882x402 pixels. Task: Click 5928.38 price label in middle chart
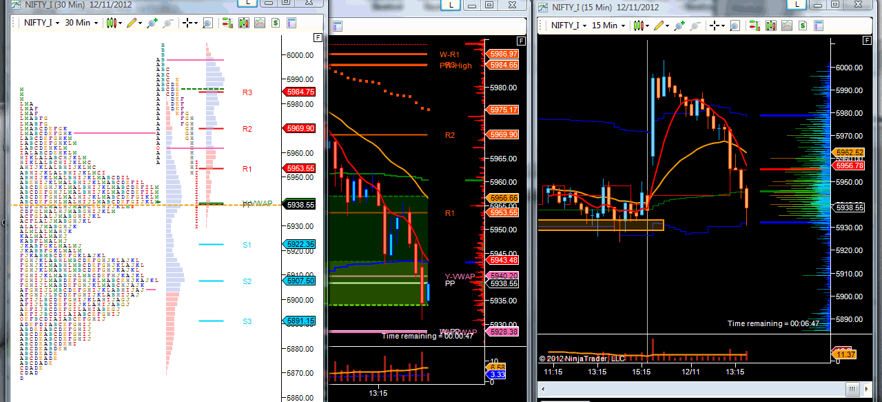[x=502, y=332]
